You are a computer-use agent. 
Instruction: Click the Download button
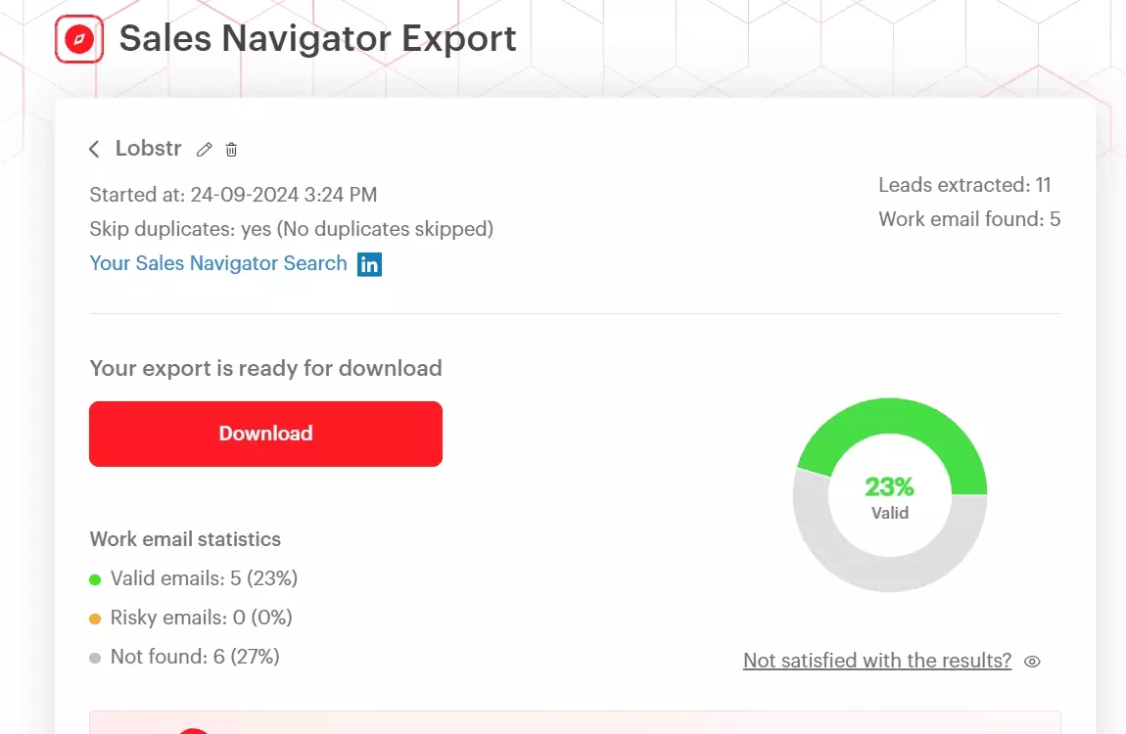point(265,433)
